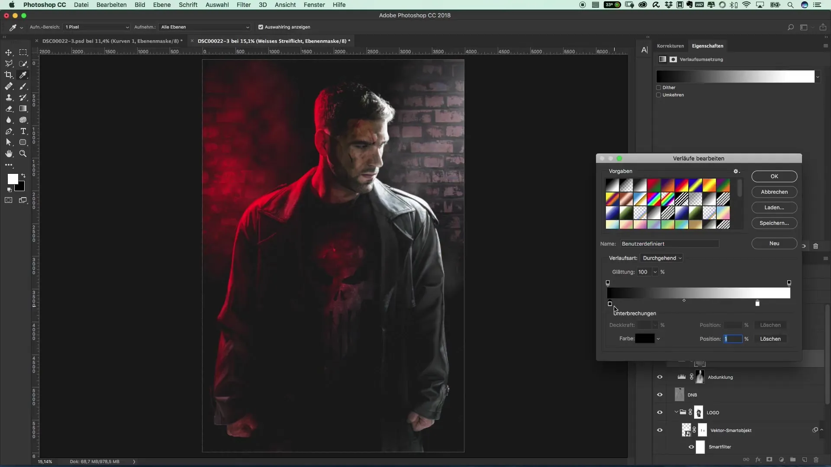
Task: Select the Rounded Rectangle shape tool
Action: click(x=23, y=142)
